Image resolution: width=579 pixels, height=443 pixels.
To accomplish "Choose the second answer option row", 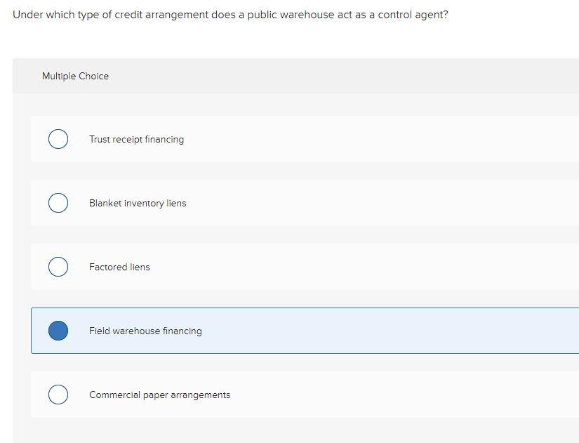I will 281,203.
